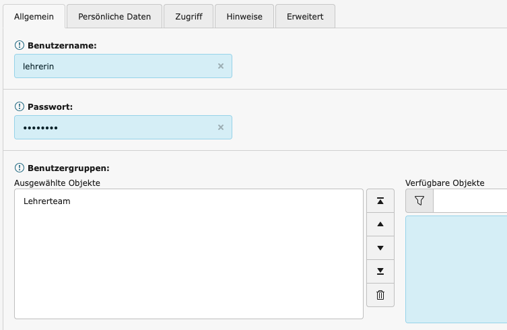Image resolution: width=507 pixels, height=330 pixels.
Task: Open the Zugriff tab
Action: (189, 16)
